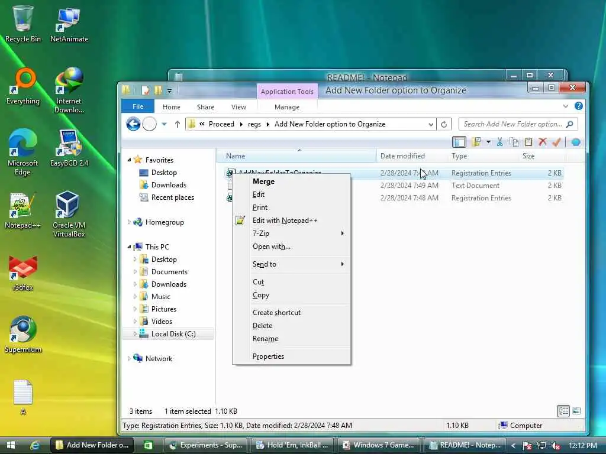Choose Edit with Notepad++ in context menu
This screenshot has width=606, height=454.
click(291, 220)
